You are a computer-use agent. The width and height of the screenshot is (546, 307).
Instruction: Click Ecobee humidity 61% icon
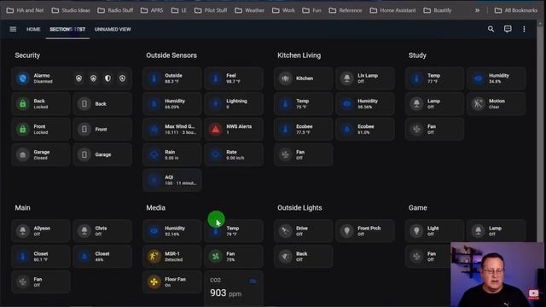point(347,129)
